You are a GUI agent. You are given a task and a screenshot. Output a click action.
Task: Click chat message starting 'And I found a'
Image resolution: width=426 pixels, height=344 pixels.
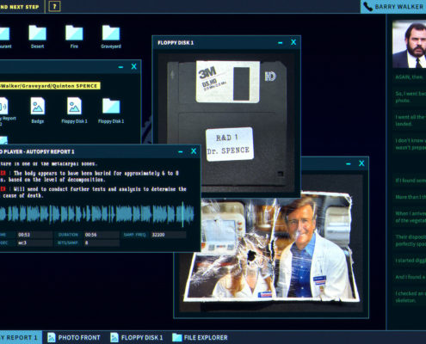[411, 277]
